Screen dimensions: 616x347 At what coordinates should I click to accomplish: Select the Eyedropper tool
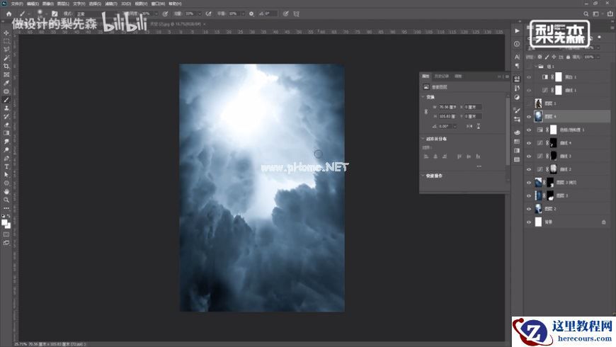6,83
